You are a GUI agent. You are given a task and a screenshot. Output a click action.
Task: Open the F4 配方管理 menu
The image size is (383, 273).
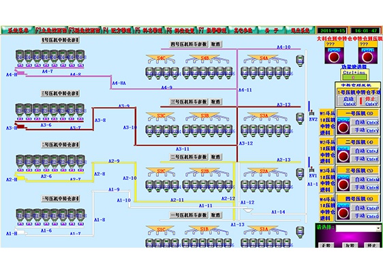(117, 30)
